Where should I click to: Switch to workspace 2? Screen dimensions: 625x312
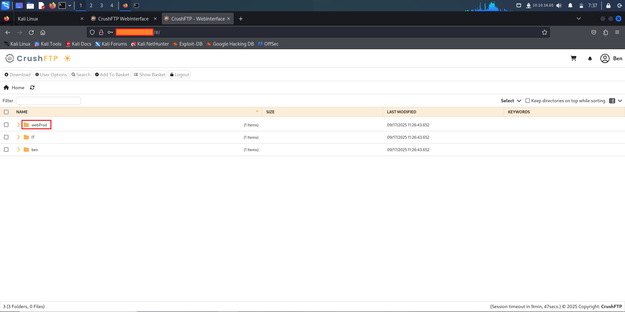click(91, 6)
